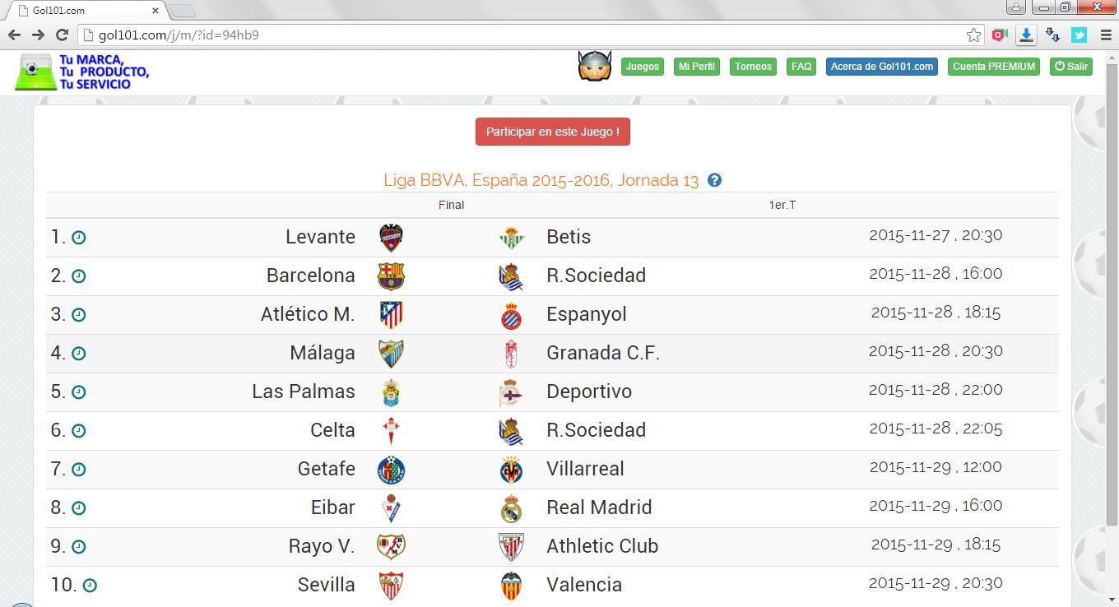Click the address bar URL field
The width and height of the screenshot is (1119, 607).
[x=527, y=35]
